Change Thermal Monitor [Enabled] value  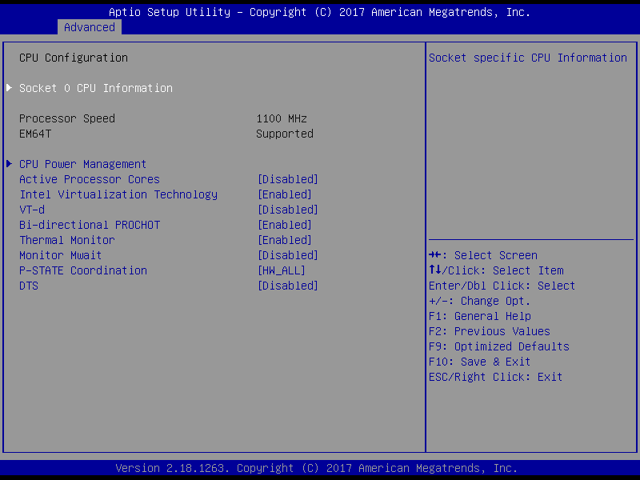coord(284,240)
